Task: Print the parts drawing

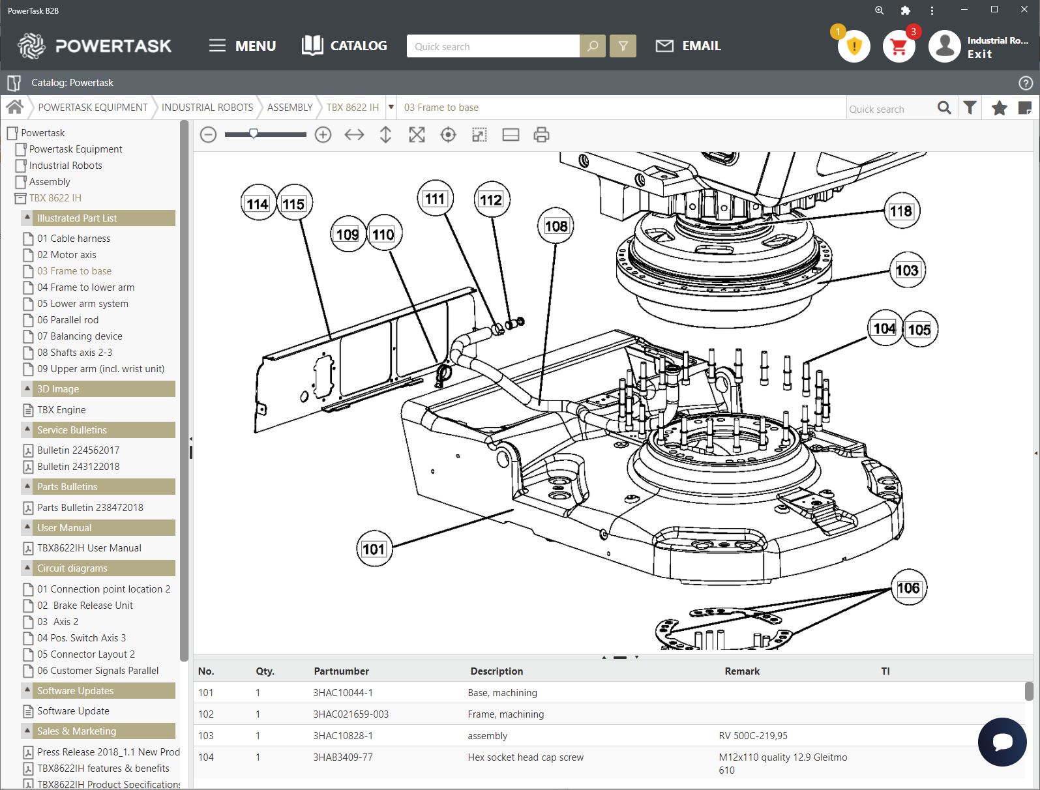Action: tap(541, 135)
